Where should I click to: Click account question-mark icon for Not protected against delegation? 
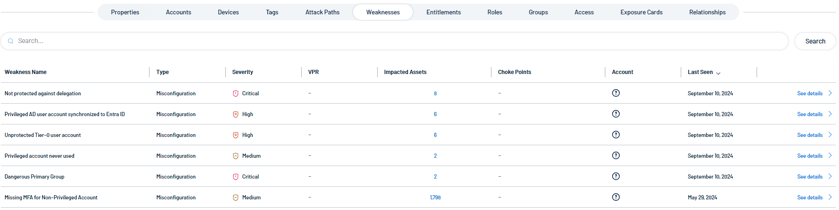point(615,93)
